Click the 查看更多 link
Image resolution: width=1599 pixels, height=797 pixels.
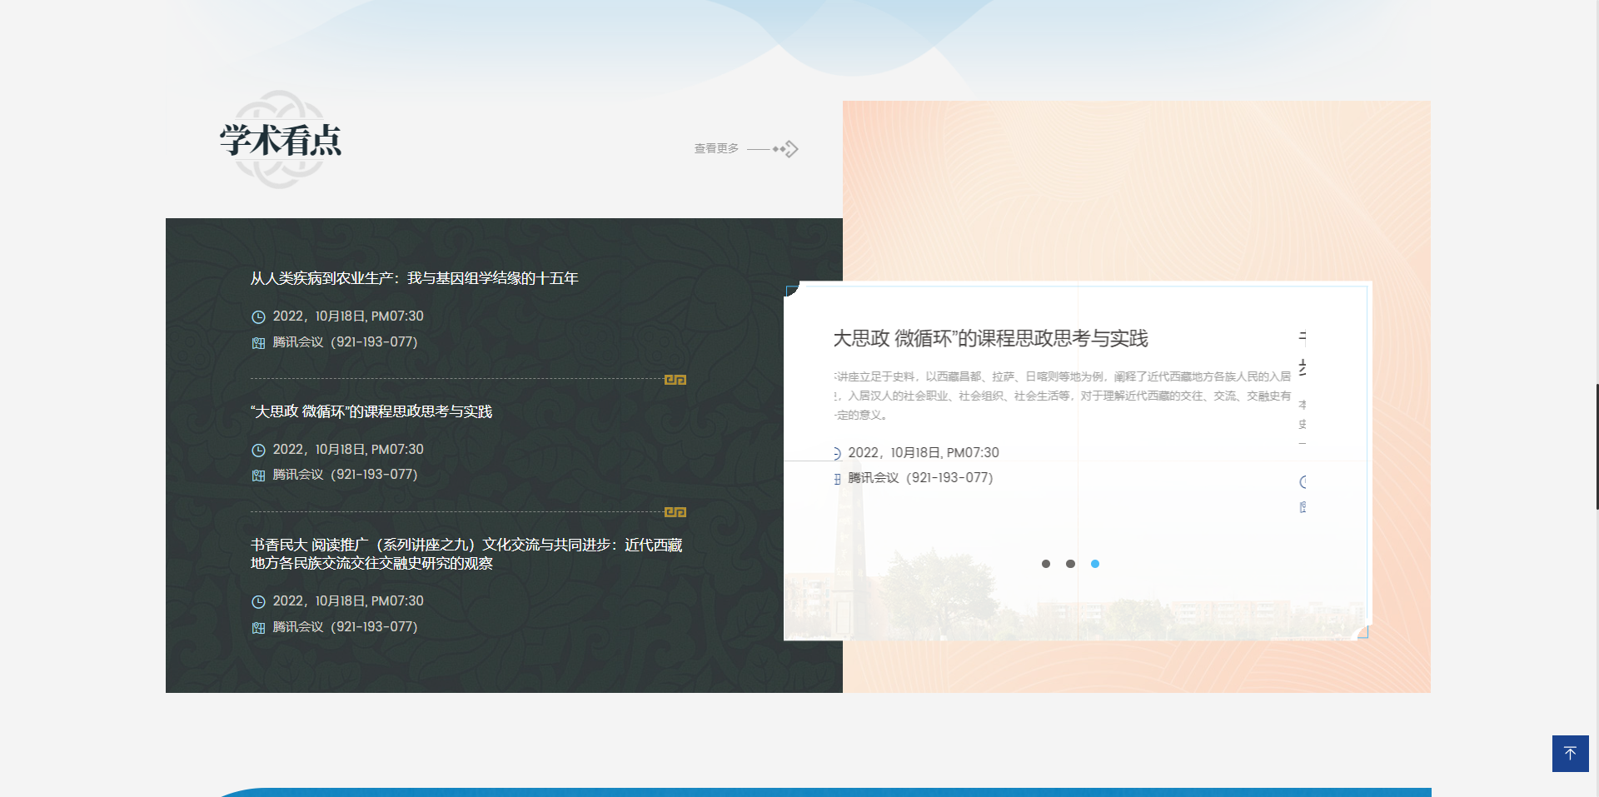(716, 148)
